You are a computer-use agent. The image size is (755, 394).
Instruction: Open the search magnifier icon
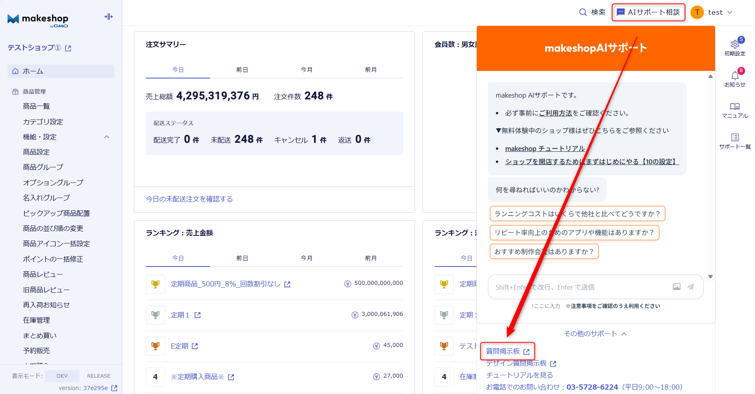[583, 12]
